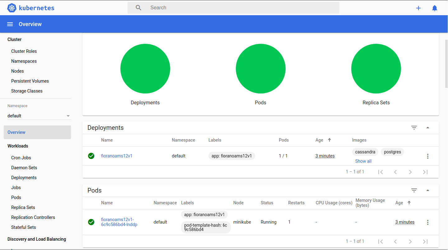Viewport: 448px width, 250px height.
Task: Click the app: fioranoams12v1 label in Pods
Action: point(204,215)
